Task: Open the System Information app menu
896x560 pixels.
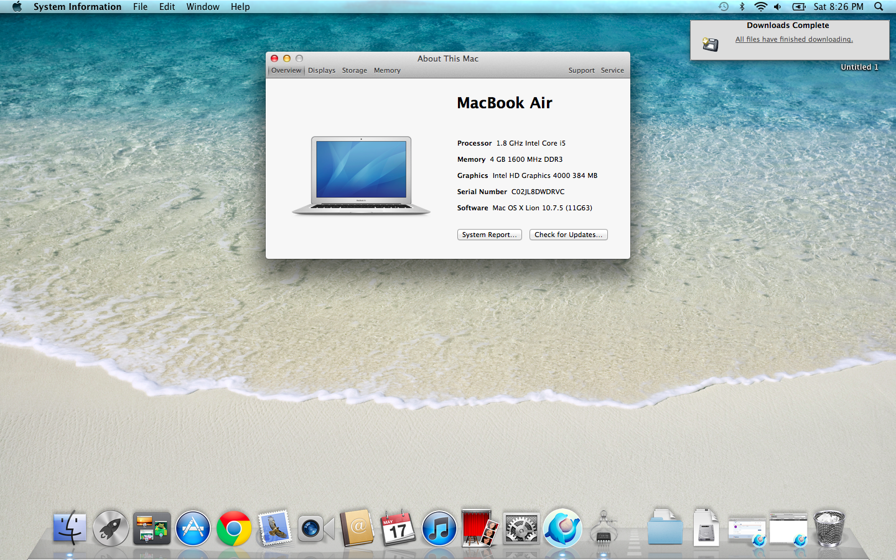Action: (x=77, y=7)
